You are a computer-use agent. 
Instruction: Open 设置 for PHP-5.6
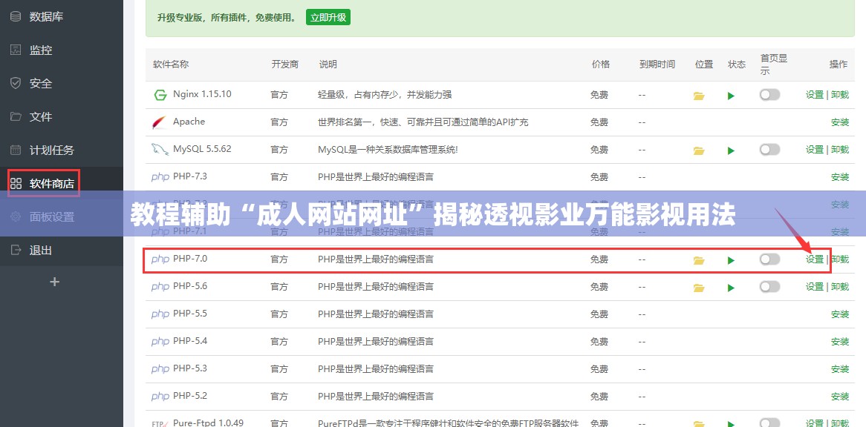(815, 286)
